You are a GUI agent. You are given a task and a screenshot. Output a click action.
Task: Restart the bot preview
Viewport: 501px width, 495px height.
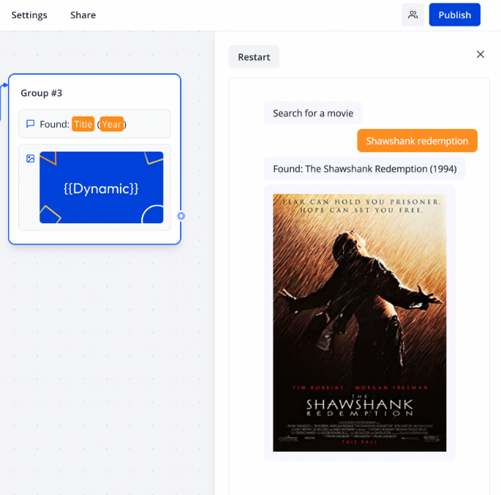click(x=254, y=57)
